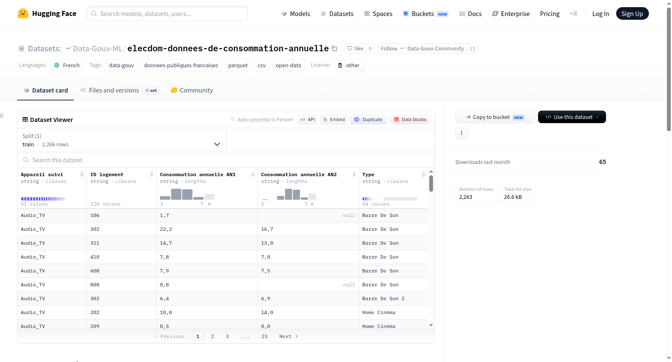The image size is (672, 362).
Task: Sort the Type column
Action: click(423, 174)
